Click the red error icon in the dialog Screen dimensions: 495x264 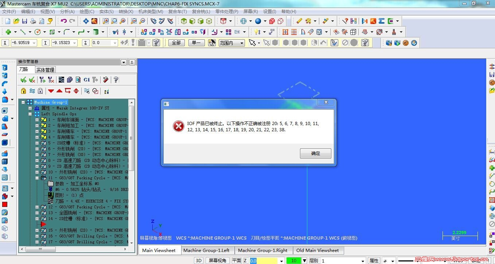[x=178, y=127]
